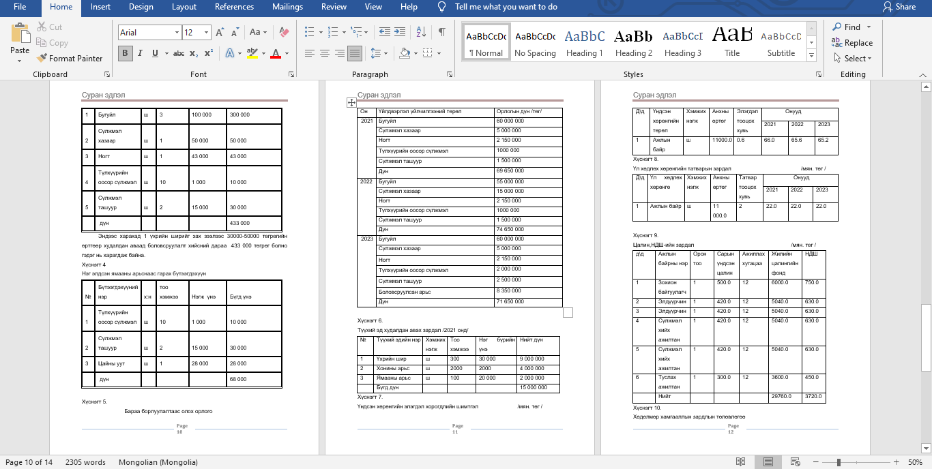
Task: Open the Arial font name dropdown
Action: click(177, 32)
